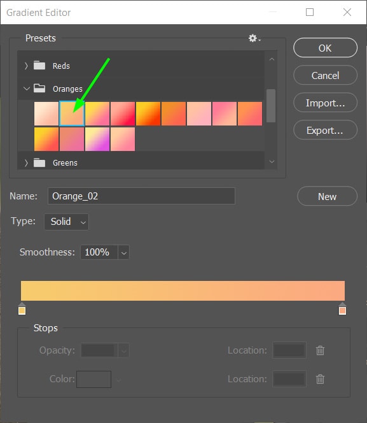Click the open Oranges folder icon
Screen dimensions: 367x423
(x=39, y=89)
